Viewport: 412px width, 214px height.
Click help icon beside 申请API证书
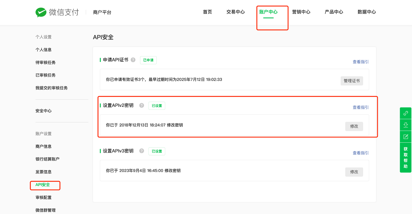click(133, 60)
